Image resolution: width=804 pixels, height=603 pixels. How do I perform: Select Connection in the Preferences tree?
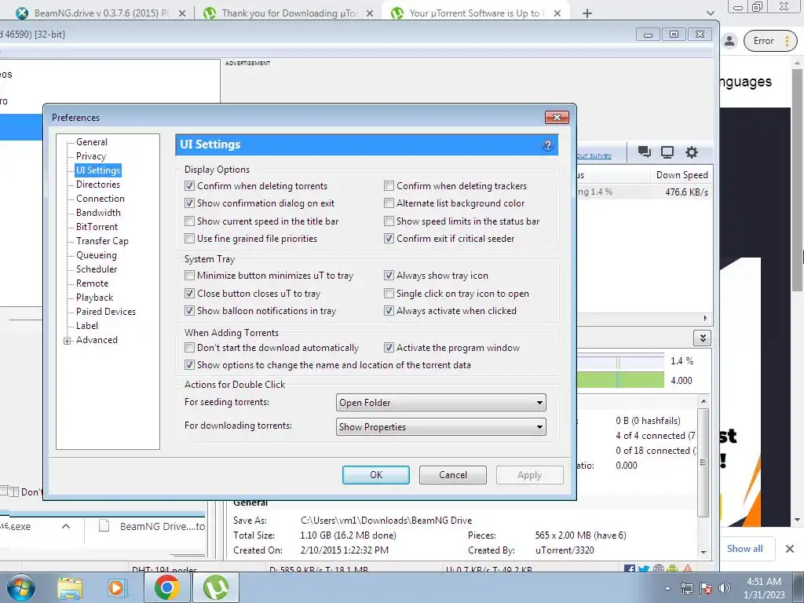click(100, 199)
